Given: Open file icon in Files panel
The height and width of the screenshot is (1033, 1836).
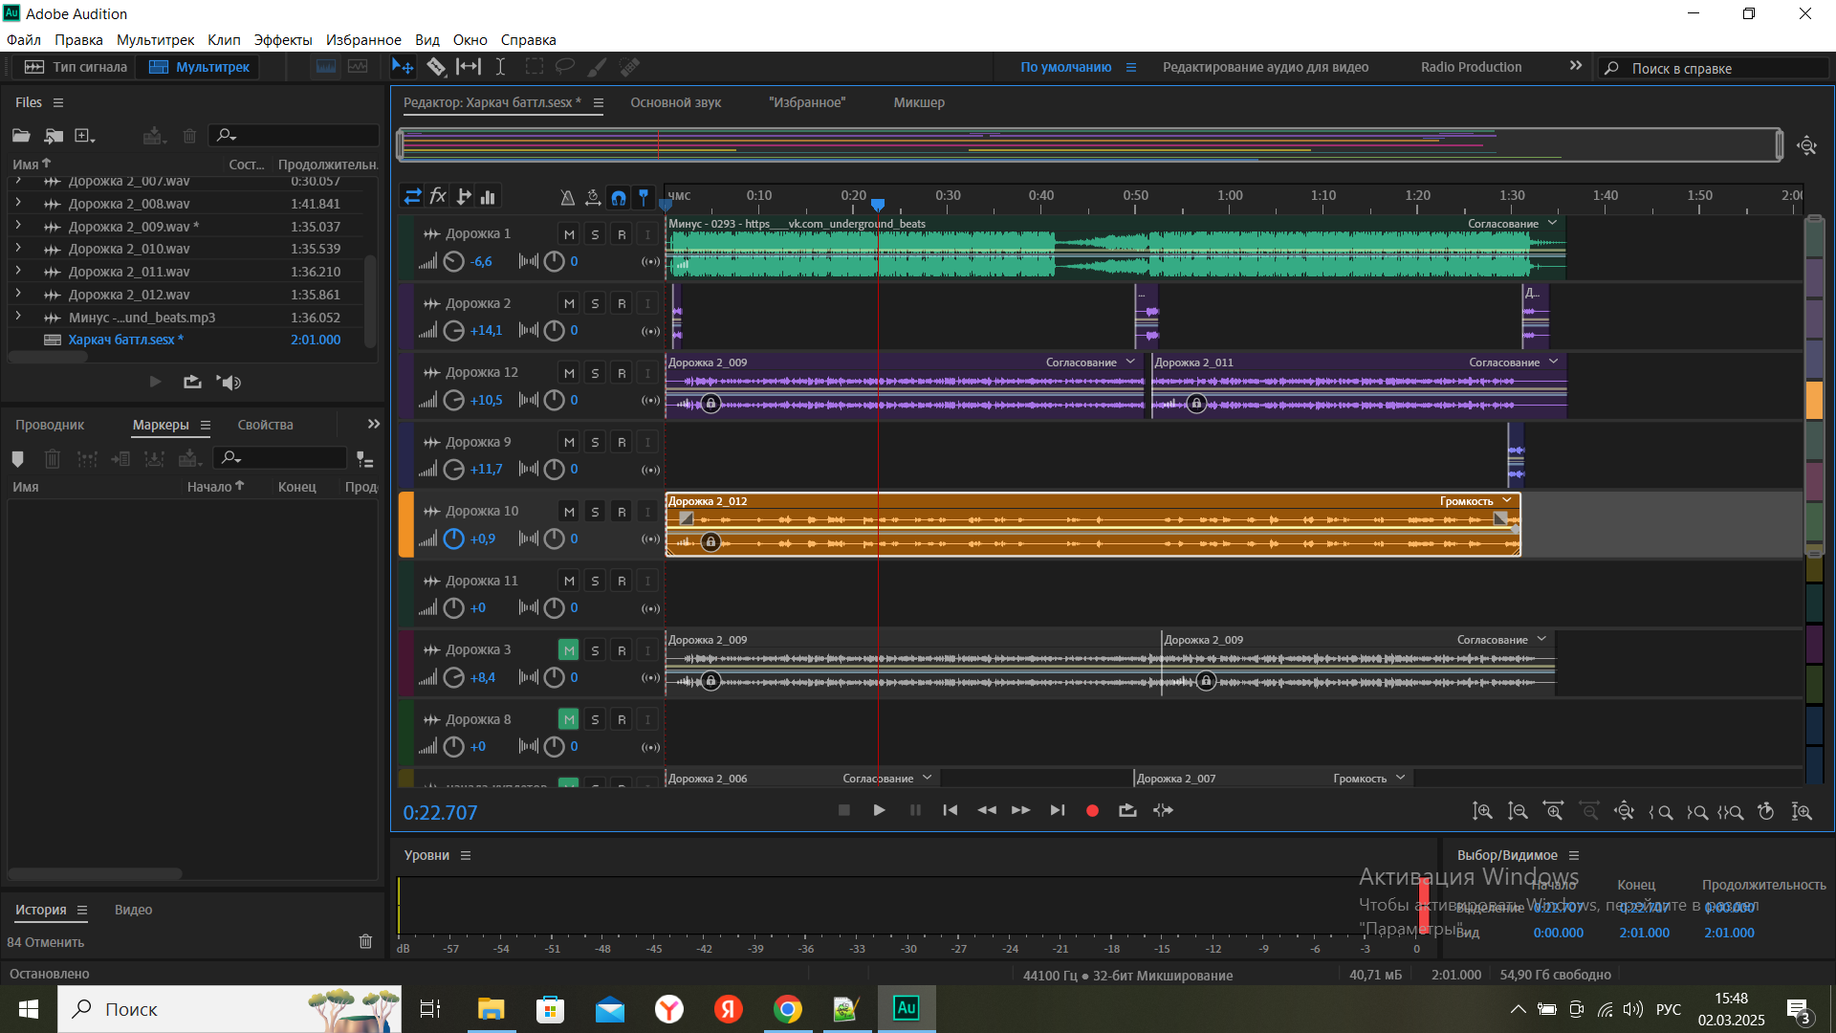Looking at the screenshot, I should coord(21,136).
